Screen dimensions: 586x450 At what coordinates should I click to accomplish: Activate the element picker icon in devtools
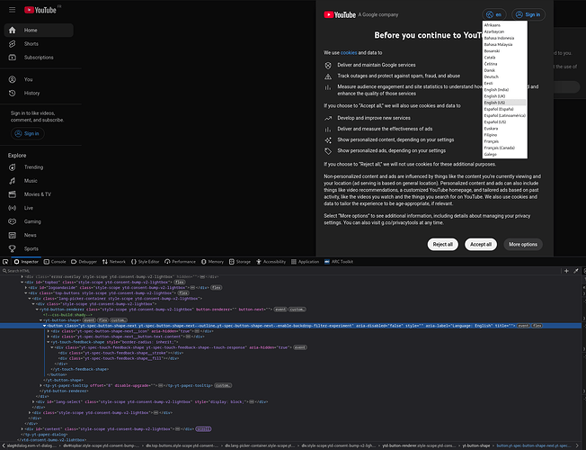5,262
